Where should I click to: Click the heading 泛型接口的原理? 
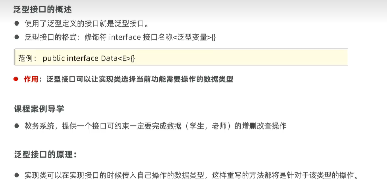coord(45,155)
